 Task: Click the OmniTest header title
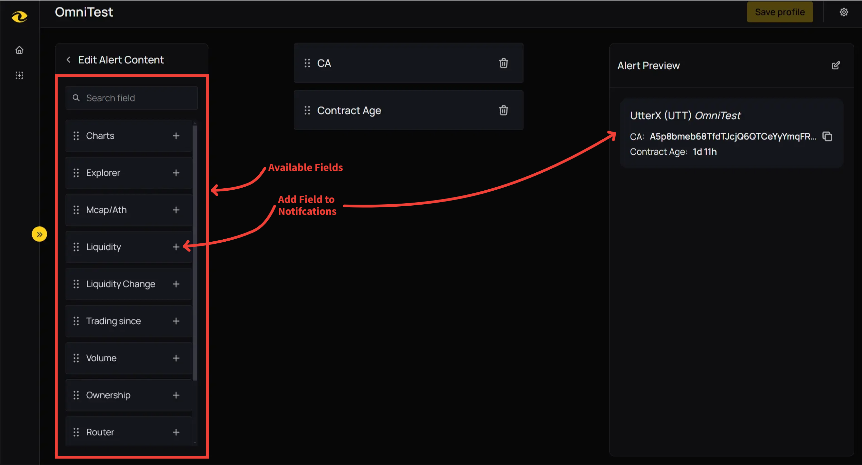tap(84, 12)
